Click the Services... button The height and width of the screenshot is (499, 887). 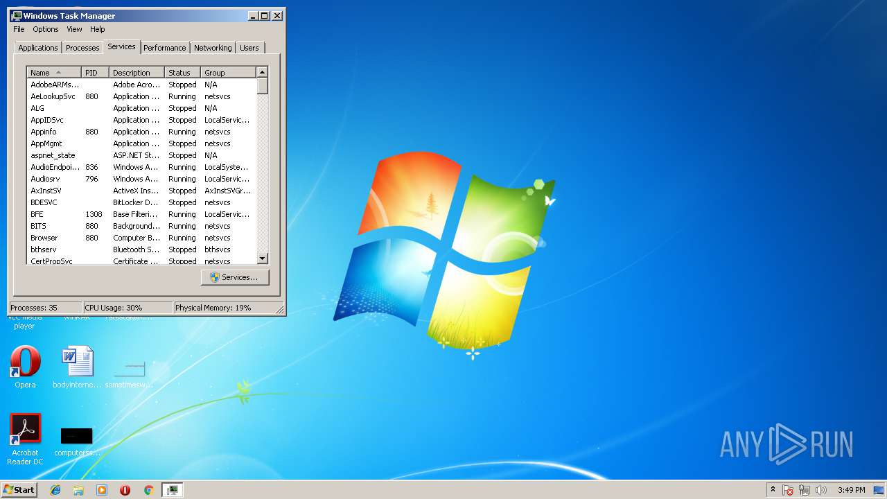(235, 277)
